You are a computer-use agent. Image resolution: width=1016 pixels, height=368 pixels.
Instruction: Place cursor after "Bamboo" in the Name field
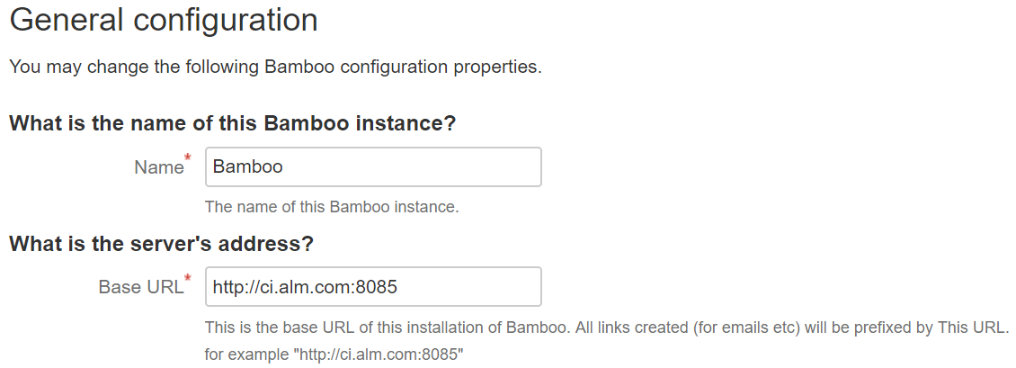[284, 167]
